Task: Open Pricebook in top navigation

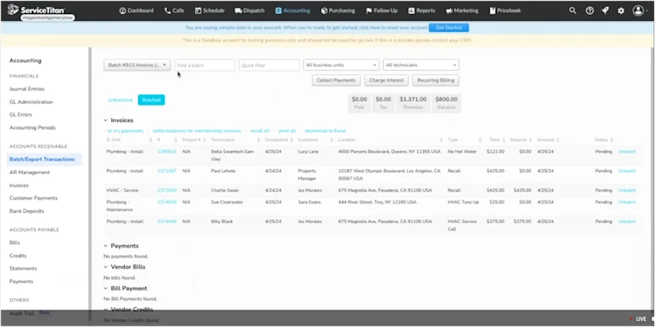Action: point(505,10)
